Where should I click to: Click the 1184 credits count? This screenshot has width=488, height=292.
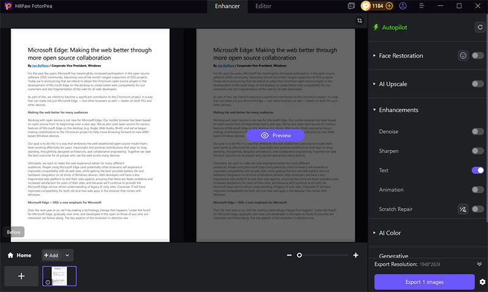pyautogui.click(x=377, y=6)
